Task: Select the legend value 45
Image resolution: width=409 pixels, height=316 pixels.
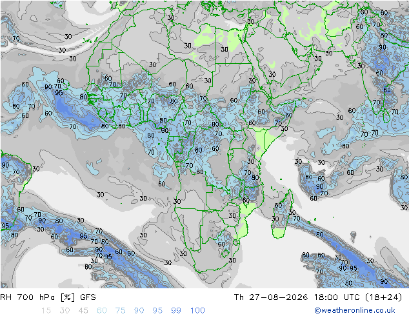Action: pos(83,311)
